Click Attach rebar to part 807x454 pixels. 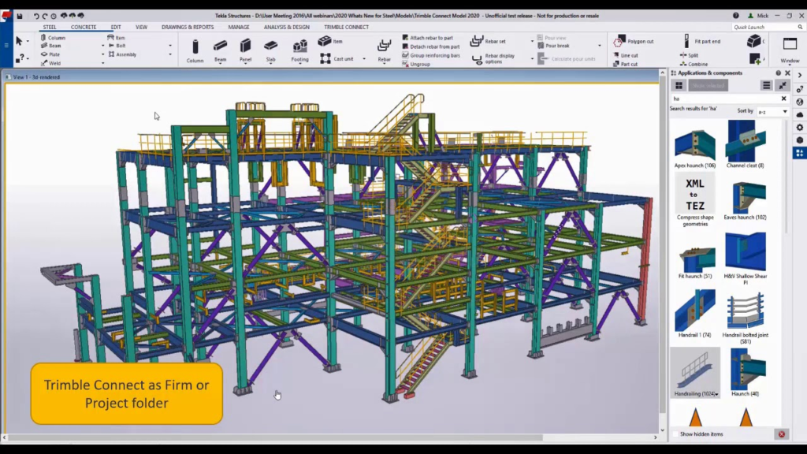(428, 38)
